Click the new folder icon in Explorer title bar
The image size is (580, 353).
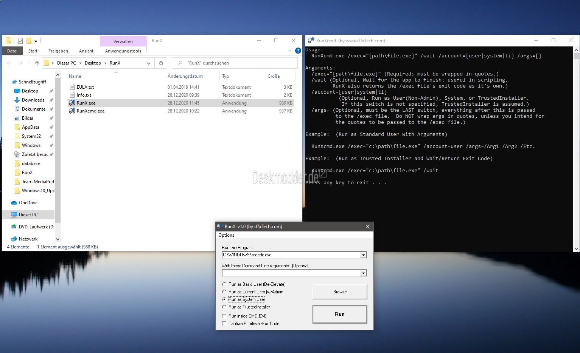pyautogui.click(x=28, y=40)
